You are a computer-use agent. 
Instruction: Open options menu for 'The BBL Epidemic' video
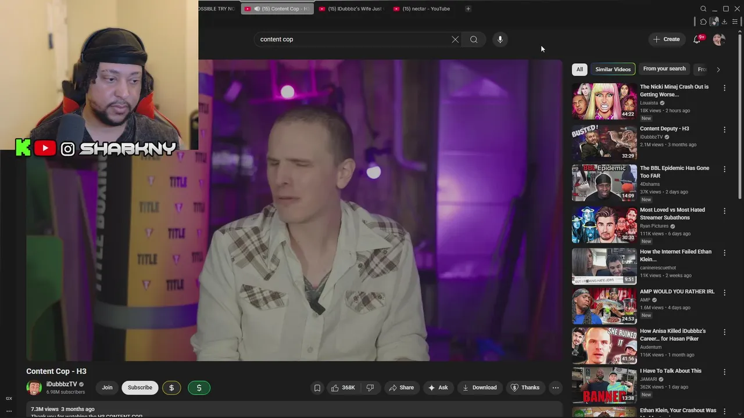(x=724, y=169)
